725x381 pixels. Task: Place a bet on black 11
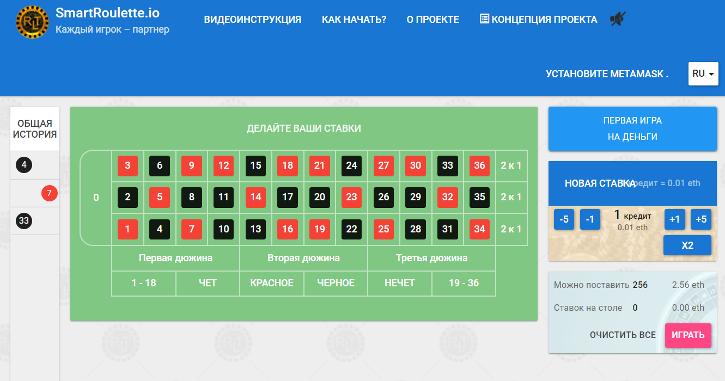pos(224,197)
